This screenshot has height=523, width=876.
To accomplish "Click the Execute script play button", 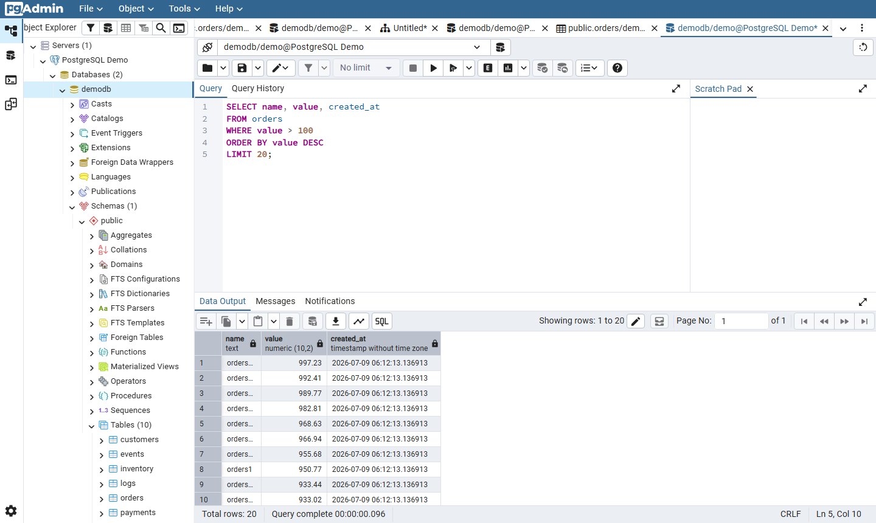I will pyautogui.click(x=434, y=68).
